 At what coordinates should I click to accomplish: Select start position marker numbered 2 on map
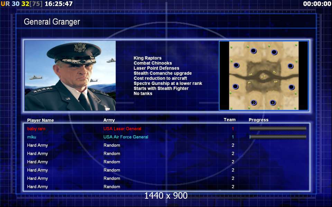(253, 103)
